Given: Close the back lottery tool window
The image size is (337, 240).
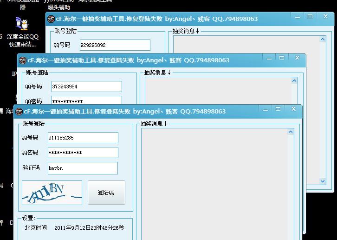Looking at the screenshot, I should point(325,16).
